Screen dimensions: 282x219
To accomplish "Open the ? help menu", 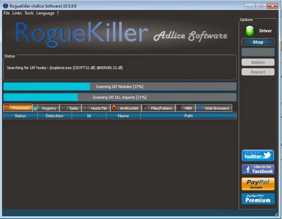I will pos(58,13).
